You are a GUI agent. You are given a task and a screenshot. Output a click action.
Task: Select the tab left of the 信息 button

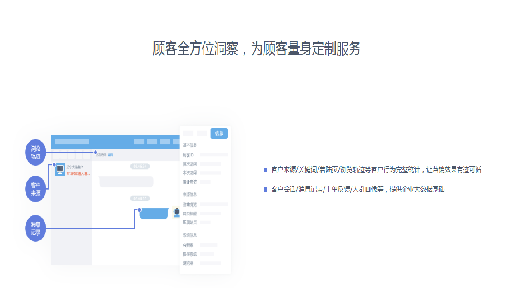[202, 133]
